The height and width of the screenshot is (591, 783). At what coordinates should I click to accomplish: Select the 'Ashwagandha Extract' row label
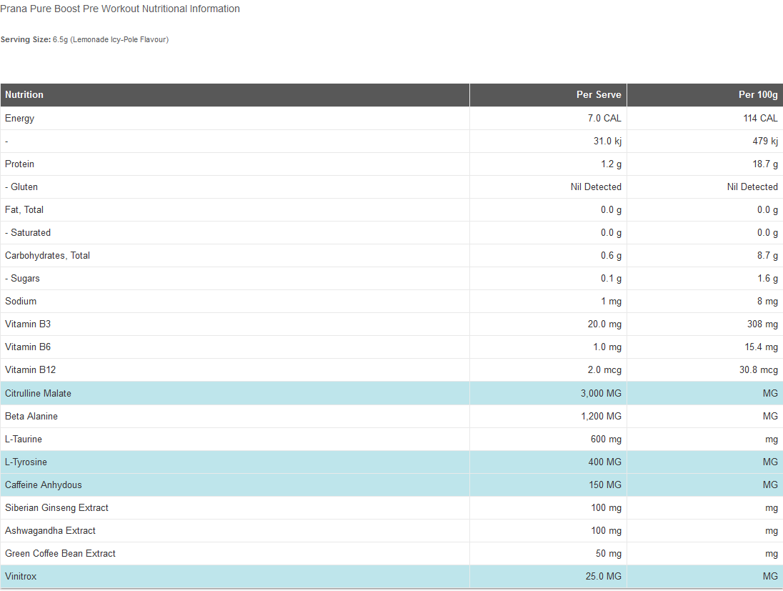coord(51,531)
